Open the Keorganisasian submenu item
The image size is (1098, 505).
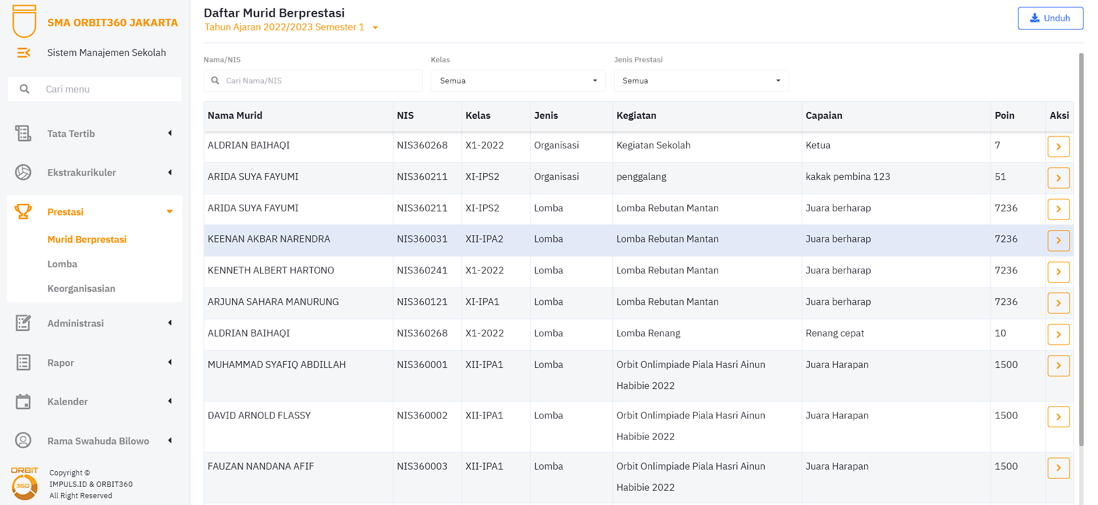(81, 288)
